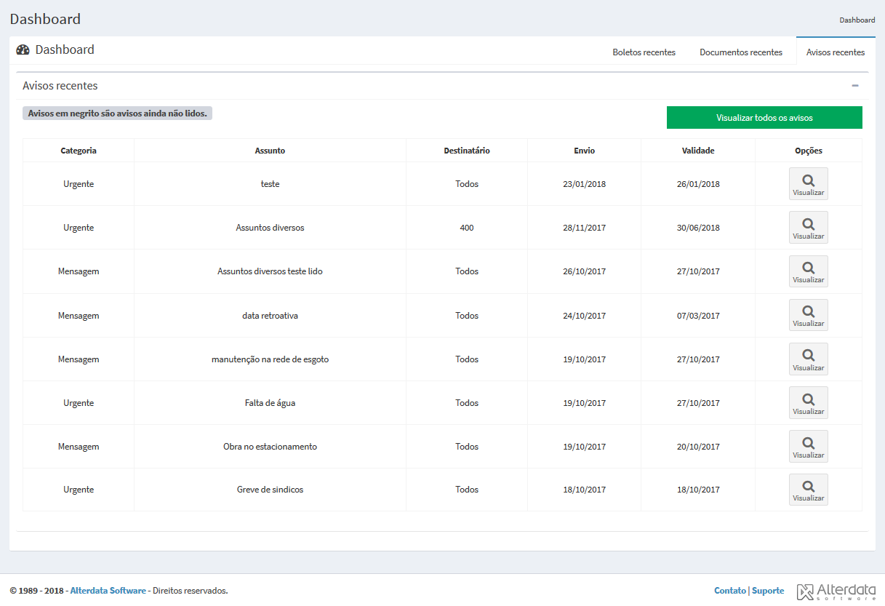
Task: Click Visualizar for 'Obra no estacionamento'
Action: pos(808,447)
